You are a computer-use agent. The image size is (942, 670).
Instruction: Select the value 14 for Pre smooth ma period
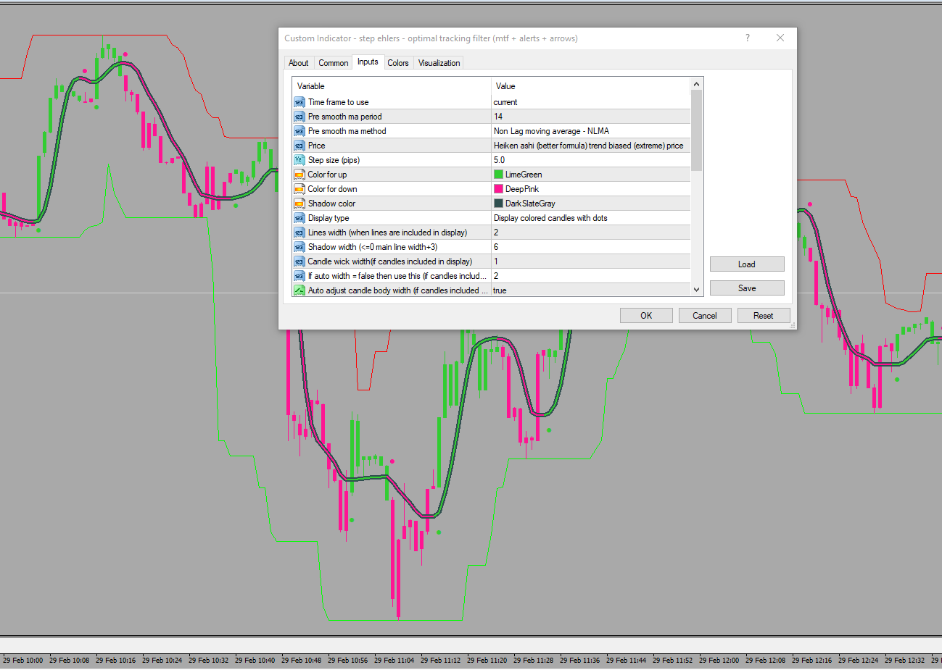498,117
